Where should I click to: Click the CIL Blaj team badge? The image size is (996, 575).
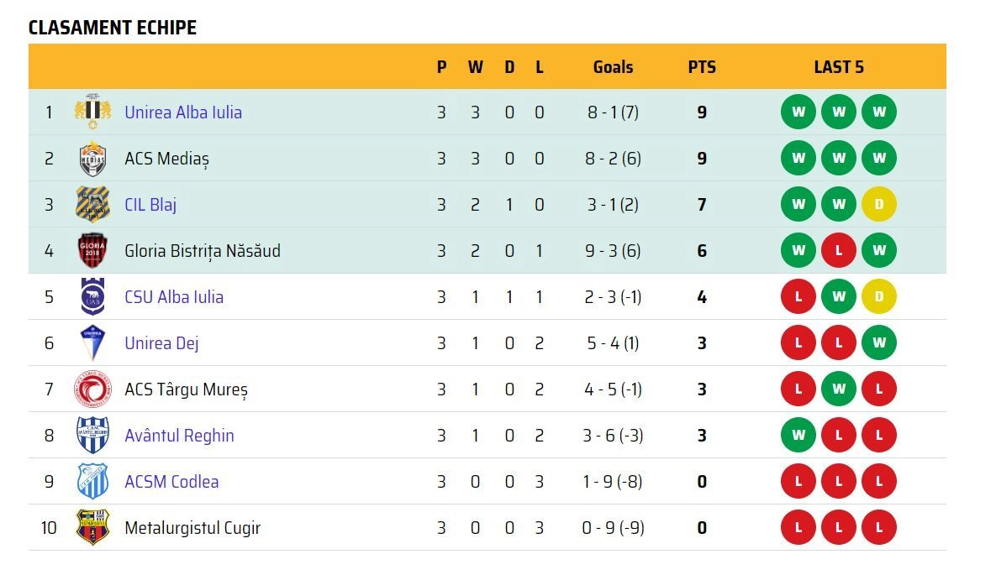tap(92, 204)
